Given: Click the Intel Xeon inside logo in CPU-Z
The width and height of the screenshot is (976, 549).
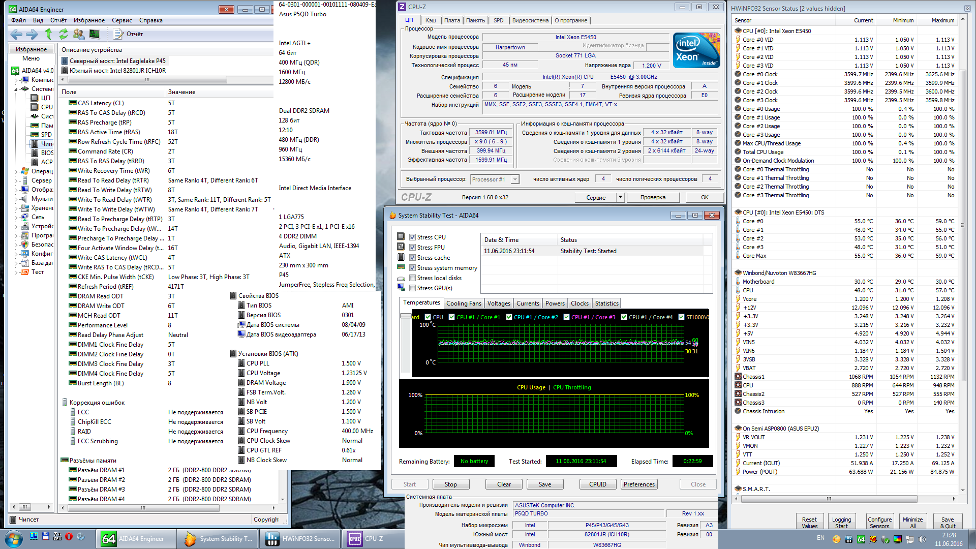Looking at the screenshot, I should click(696, 50).
